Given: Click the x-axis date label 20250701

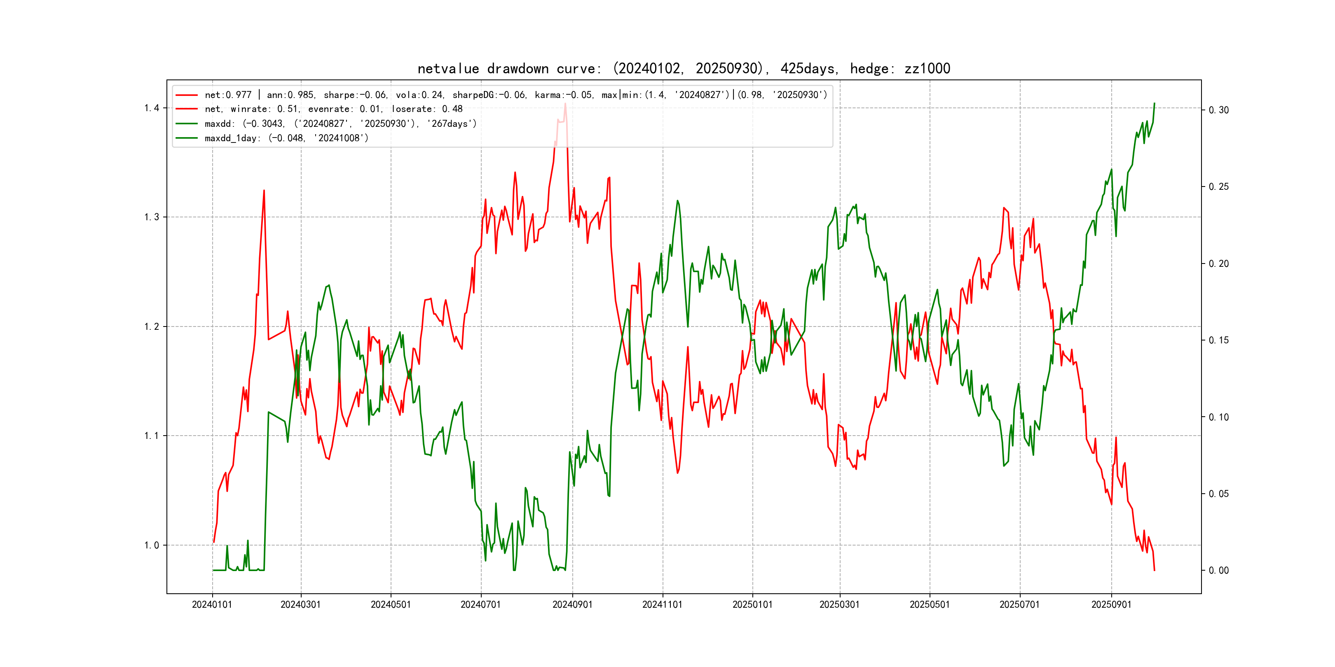Looking at the screenshot, I should (x=1019, y=605).
